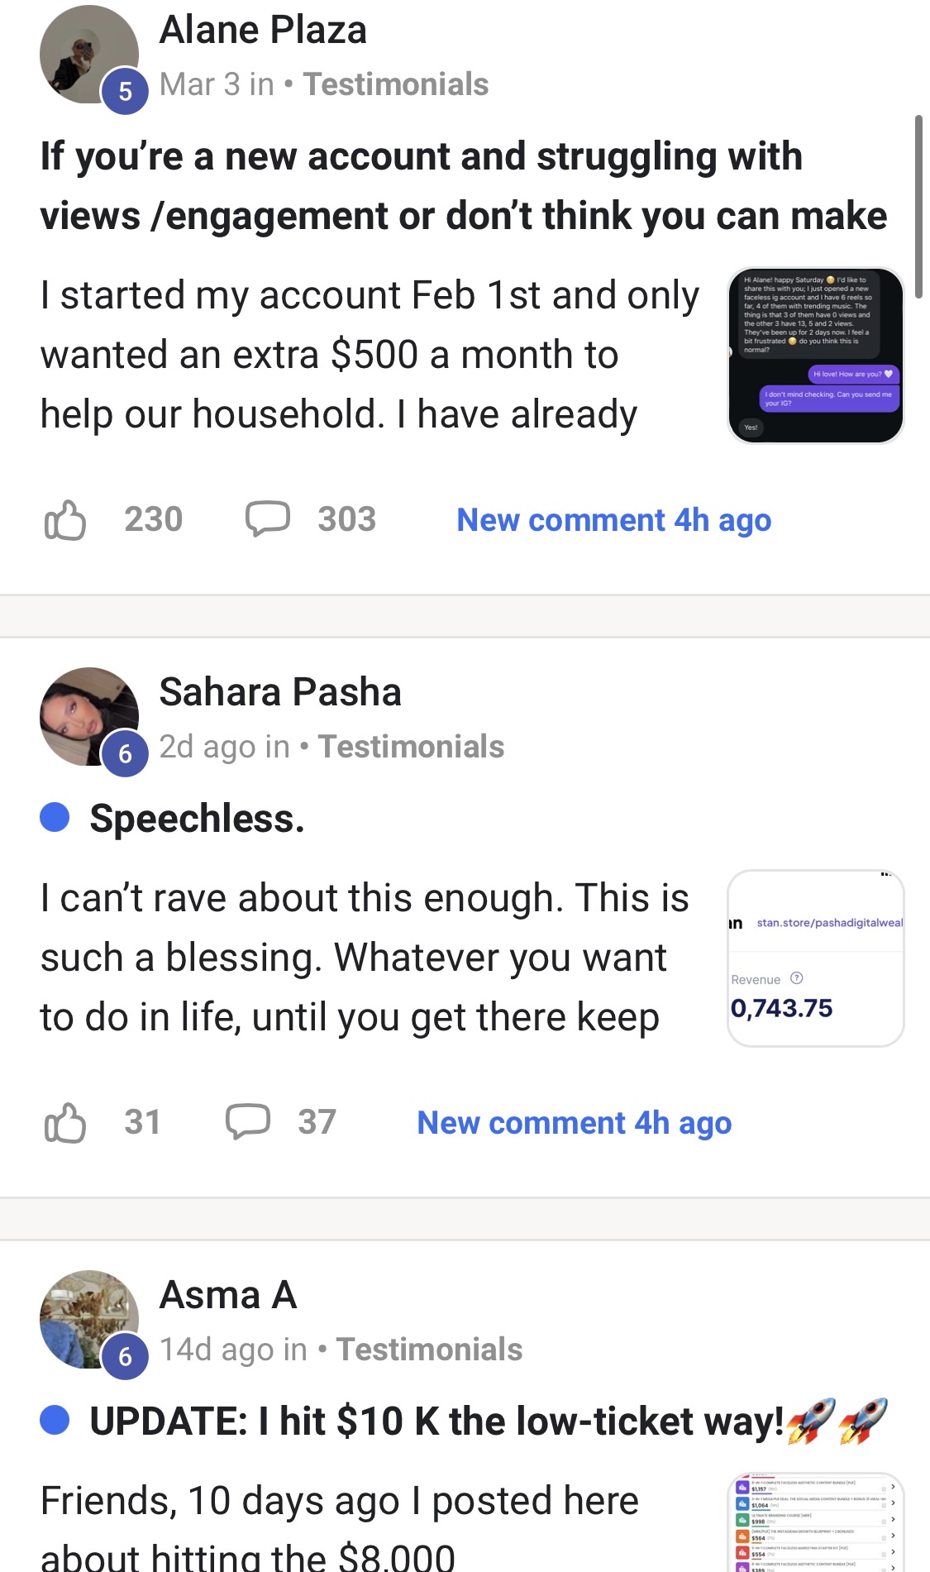Viewport: 930px width, 1572px height.
Task: Open chat screenshot thumbnail in Alane's post
Action: point(815,356)
